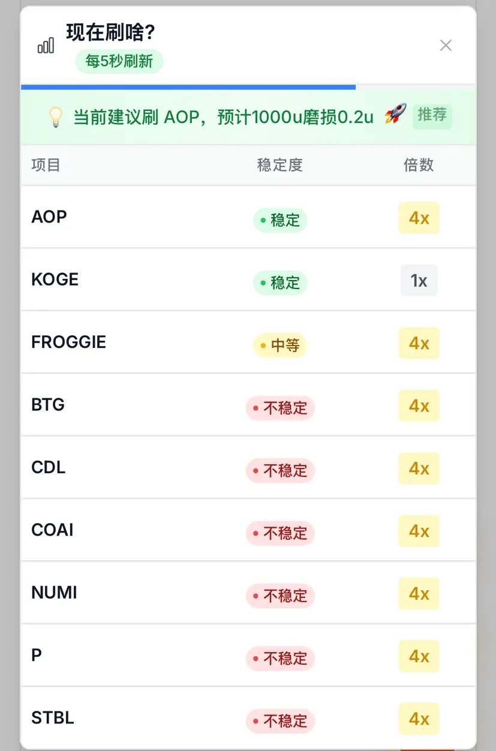This screenshot has width=496, height=751.
Task: Click the 稳定 badge for KOGE
Action: [x=280, y=283]
